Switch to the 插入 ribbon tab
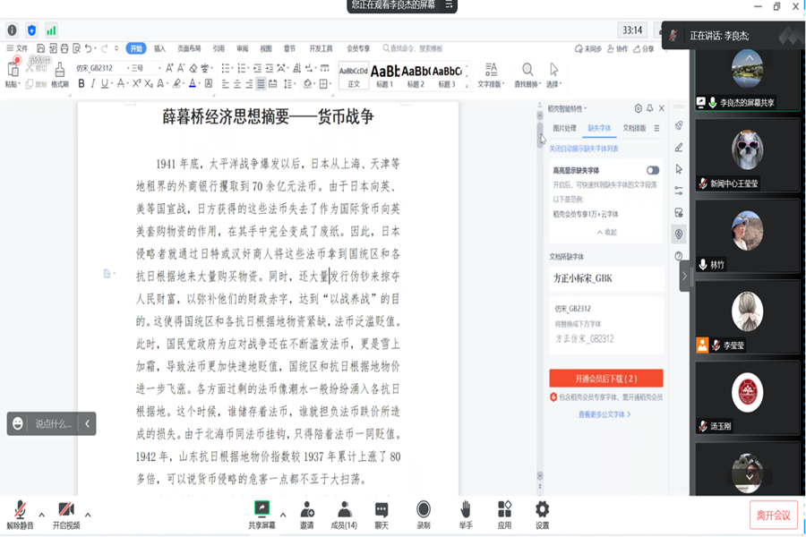The height and width of the screenshot is (537, 806). pyautogui.click(x=159, y=48)
